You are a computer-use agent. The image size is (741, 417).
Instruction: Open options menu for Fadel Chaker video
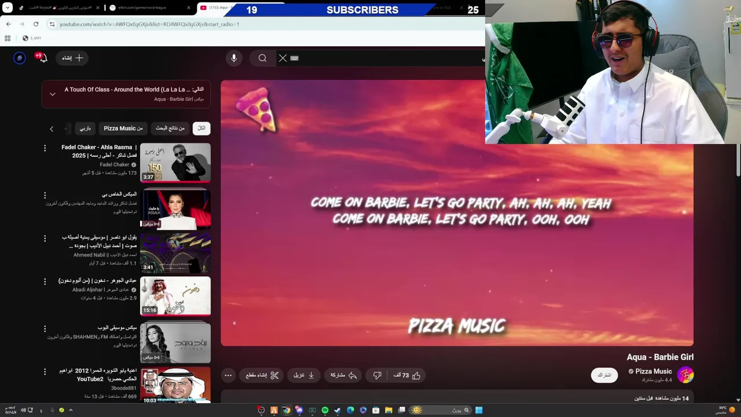45,148
